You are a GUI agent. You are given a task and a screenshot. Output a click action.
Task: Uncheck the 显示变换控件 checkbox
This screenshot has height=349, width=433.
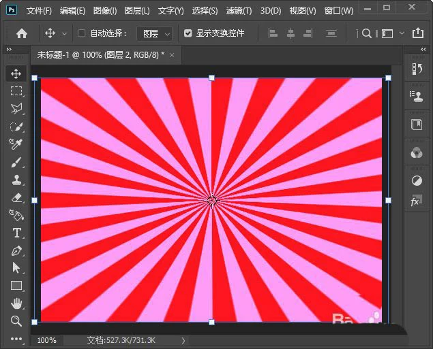tap(188, 33)
